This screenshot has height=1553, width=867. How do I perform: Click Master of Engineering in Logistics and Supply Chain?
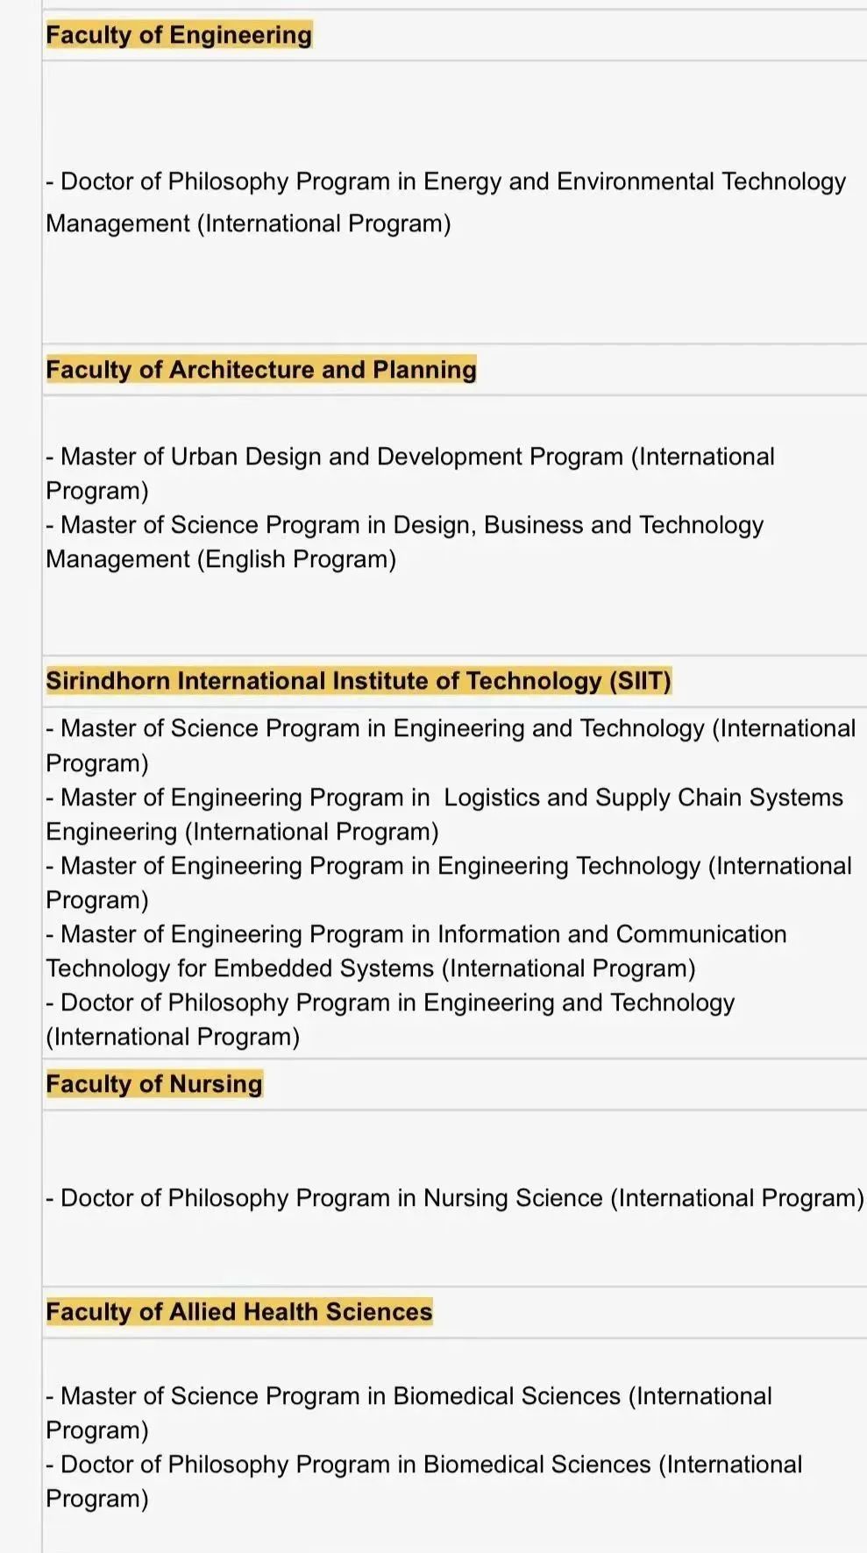coord(444,814)
